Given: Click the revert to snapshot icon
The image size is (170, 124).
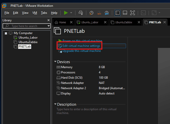Looking at the screenshot, I should pyautogui.click(x=99, y=13).
